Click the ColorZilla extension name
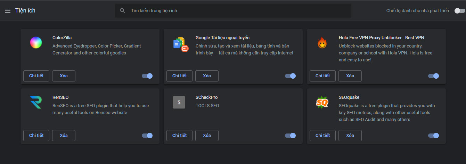The image size is (466, 164). (x=62, y=38)
